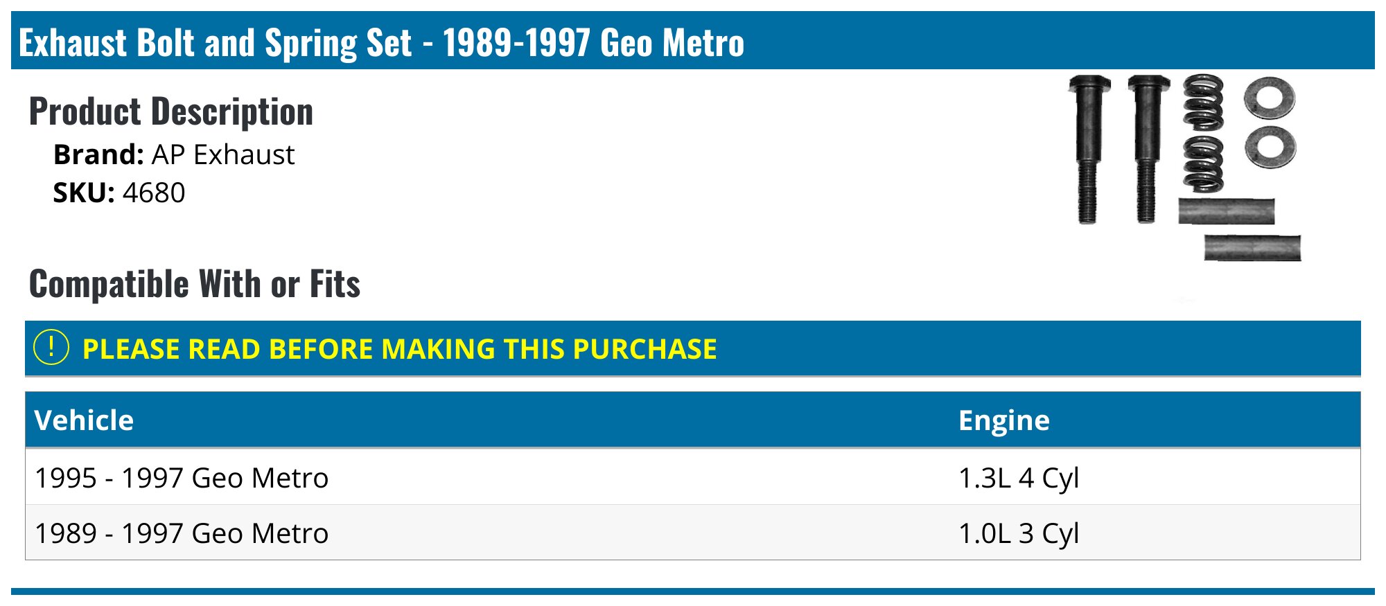This screenshot has width=1386, height=606.
Task: Click the top washer in product photo
Action: click(1270, 98)
